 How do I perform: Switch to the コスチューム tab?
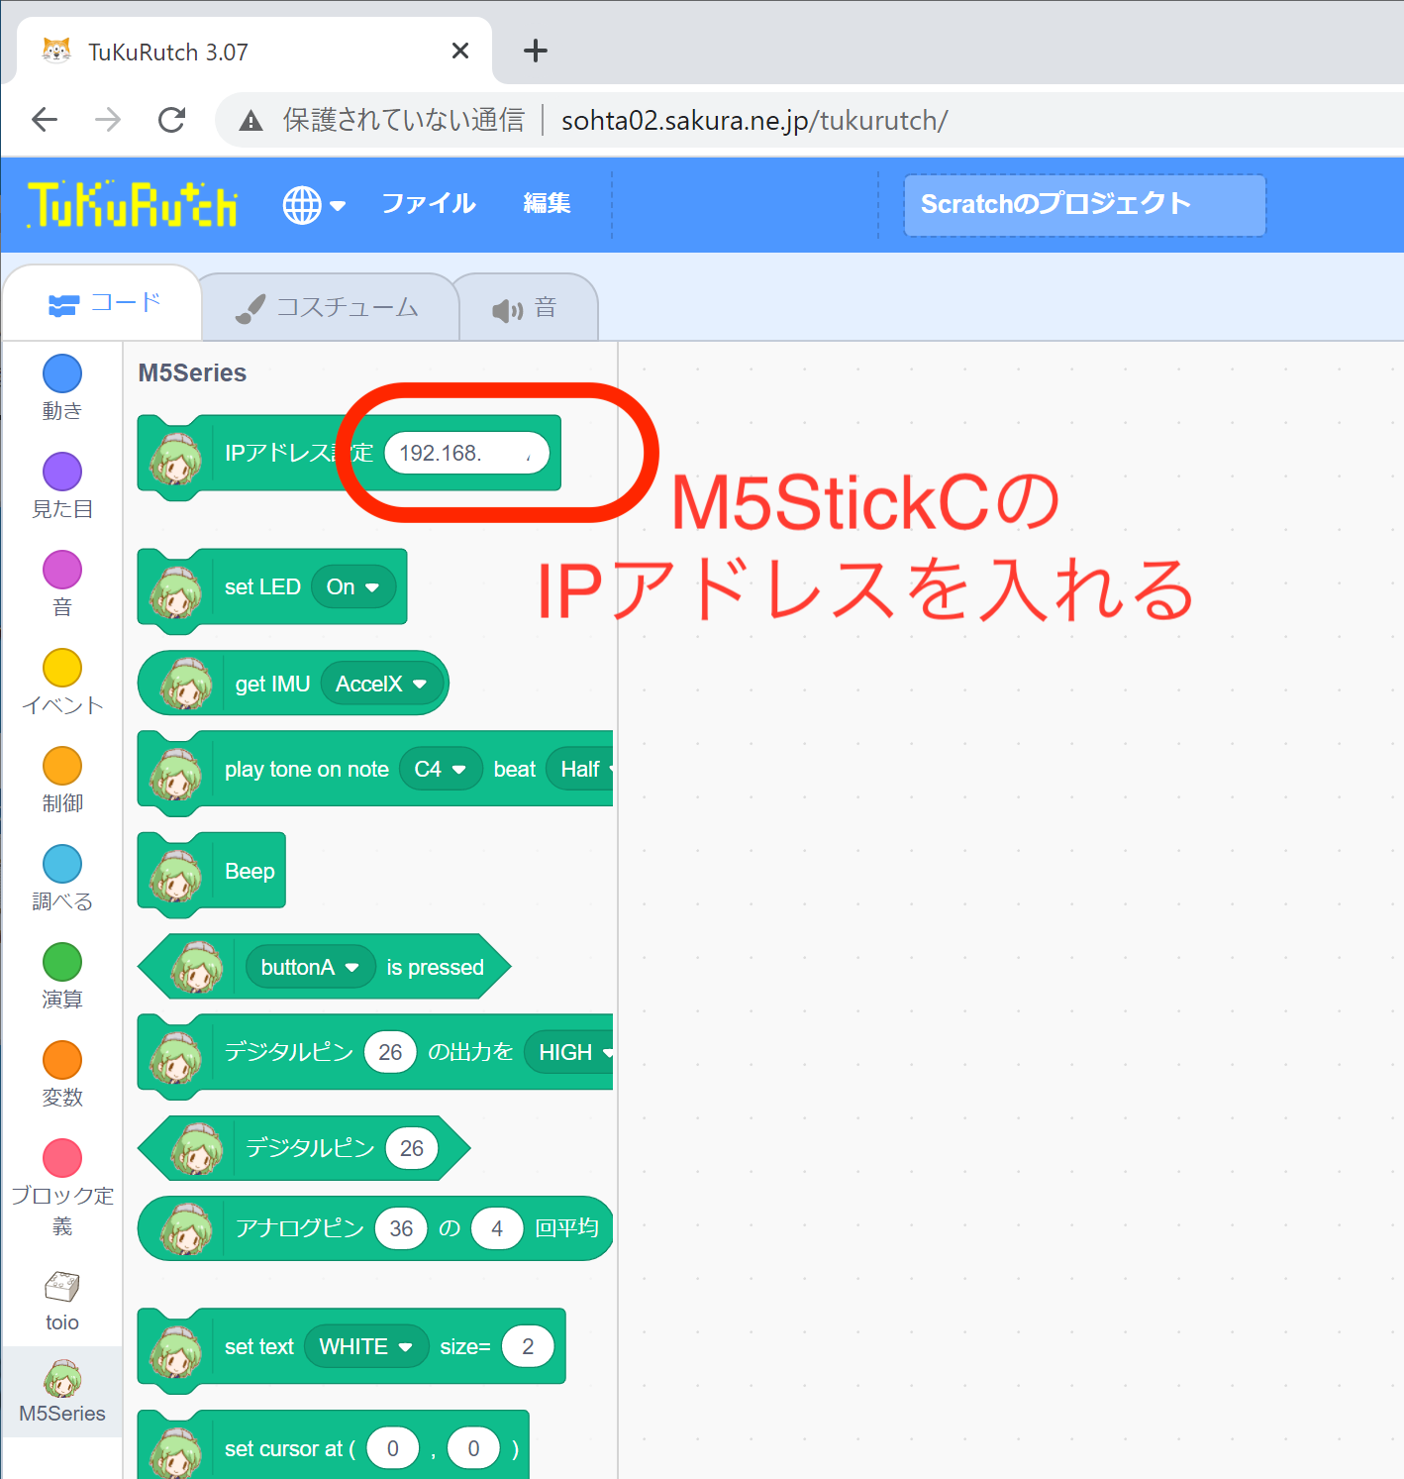329,308
